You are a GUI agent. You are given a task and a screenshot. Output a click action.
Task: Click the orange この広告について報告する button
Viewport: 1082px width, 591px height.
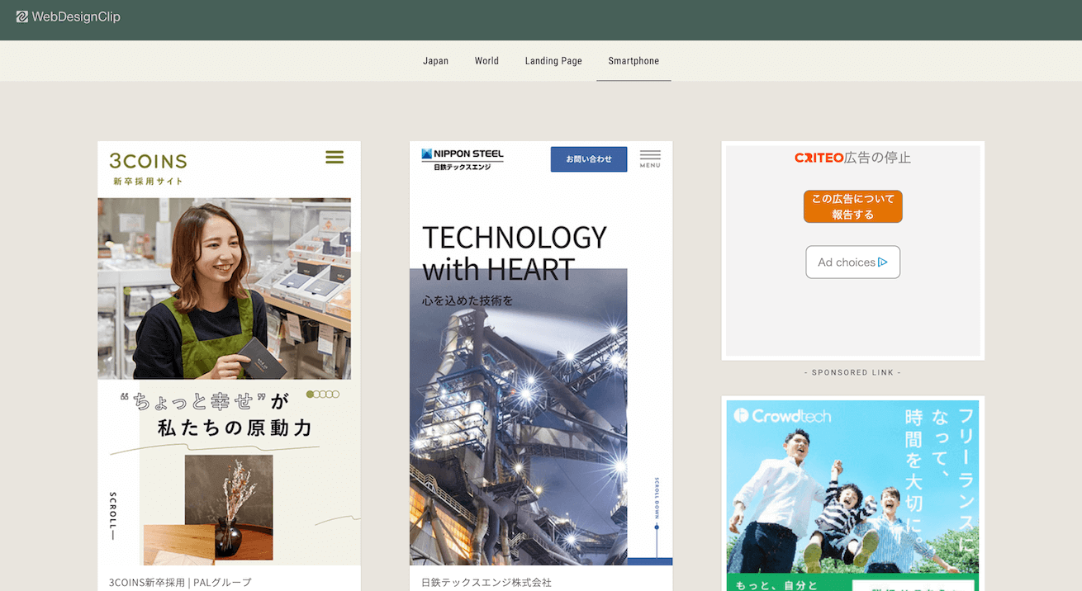pos(852,206)
